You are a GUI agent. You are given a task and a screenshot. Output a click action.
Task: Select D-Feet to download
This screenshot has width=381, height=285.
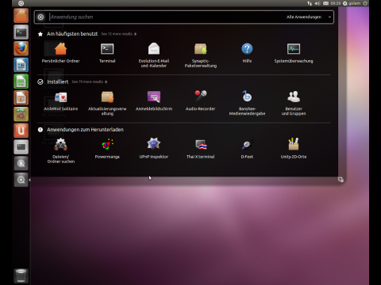[x=247, y=148]
